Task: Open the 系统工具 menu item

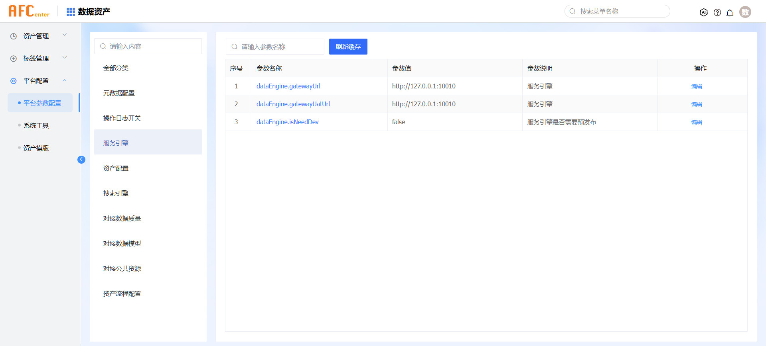Action: (x=36, y=125)
